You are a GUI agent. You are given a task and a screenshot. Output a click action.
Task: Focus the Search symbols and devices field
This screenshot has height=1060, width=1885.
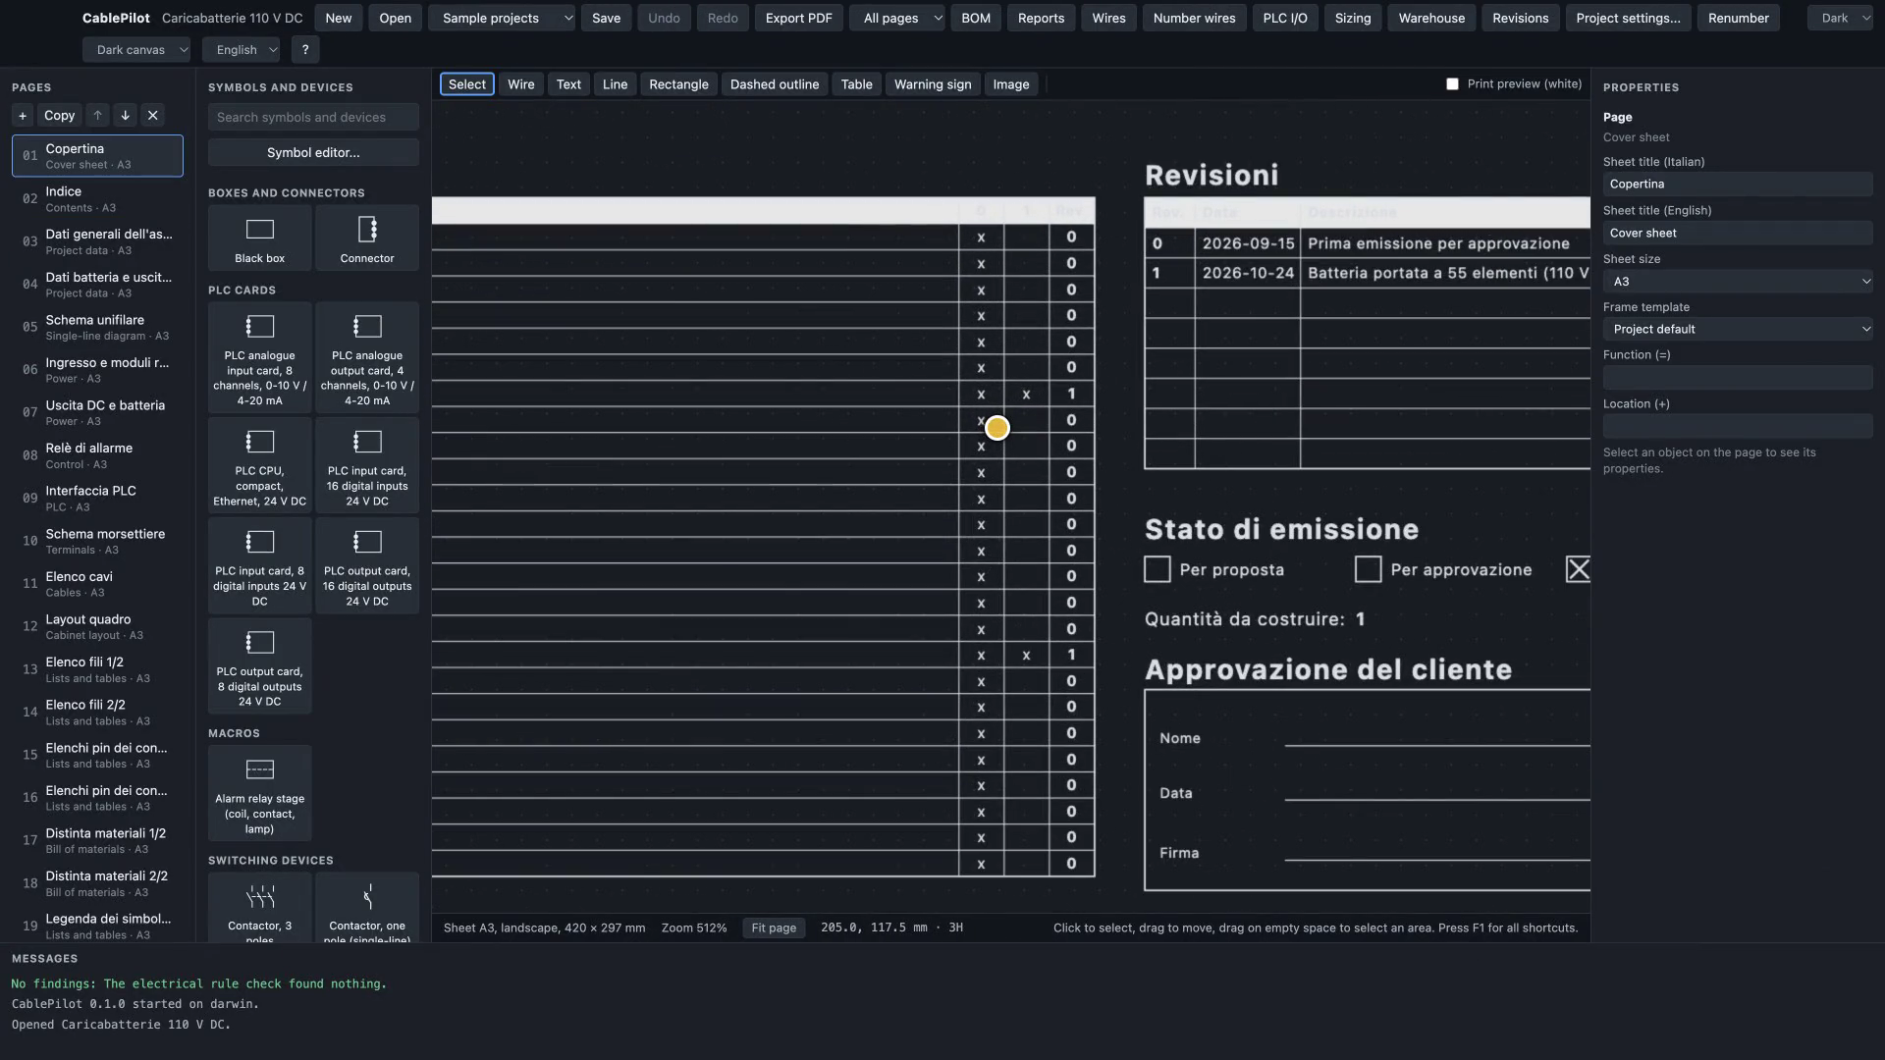pos(313,117)
